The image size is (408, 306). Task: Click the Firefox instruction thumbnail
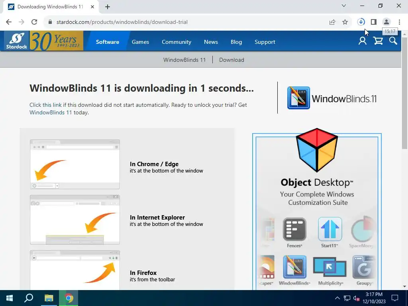click(75, 270)
